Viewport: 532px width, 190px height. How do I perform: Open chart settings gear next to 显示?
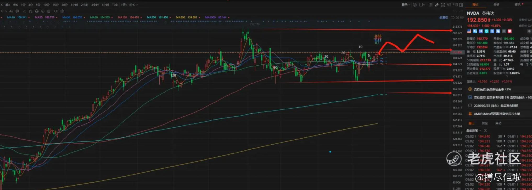point(415,5)
